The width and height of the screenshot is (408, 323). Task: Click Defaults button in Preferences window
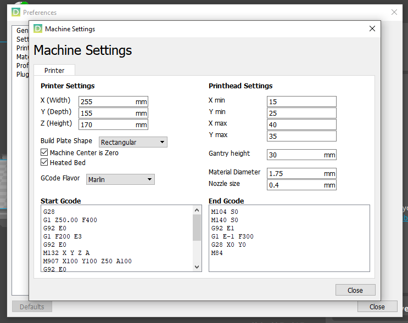point(32,307)
